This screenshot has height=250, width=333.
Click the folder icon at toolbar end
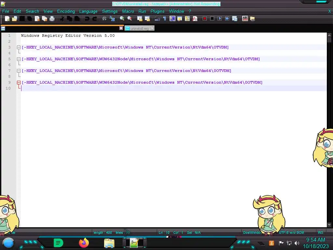[x=252, y=19]
